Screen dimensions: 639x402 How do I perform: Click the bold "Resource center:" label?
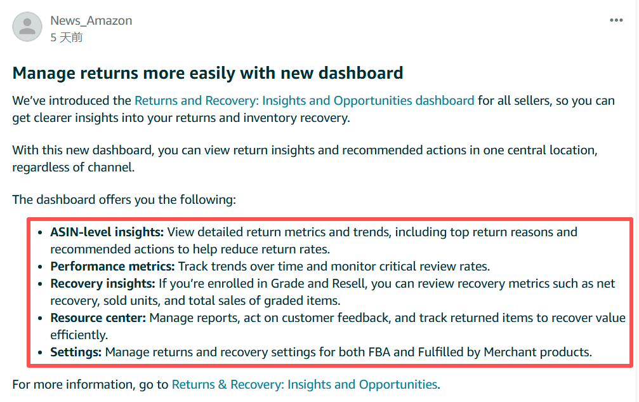(98, 318)
